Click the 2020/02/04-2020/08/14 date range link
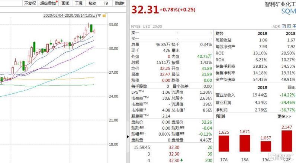 (x=70, y=16)
